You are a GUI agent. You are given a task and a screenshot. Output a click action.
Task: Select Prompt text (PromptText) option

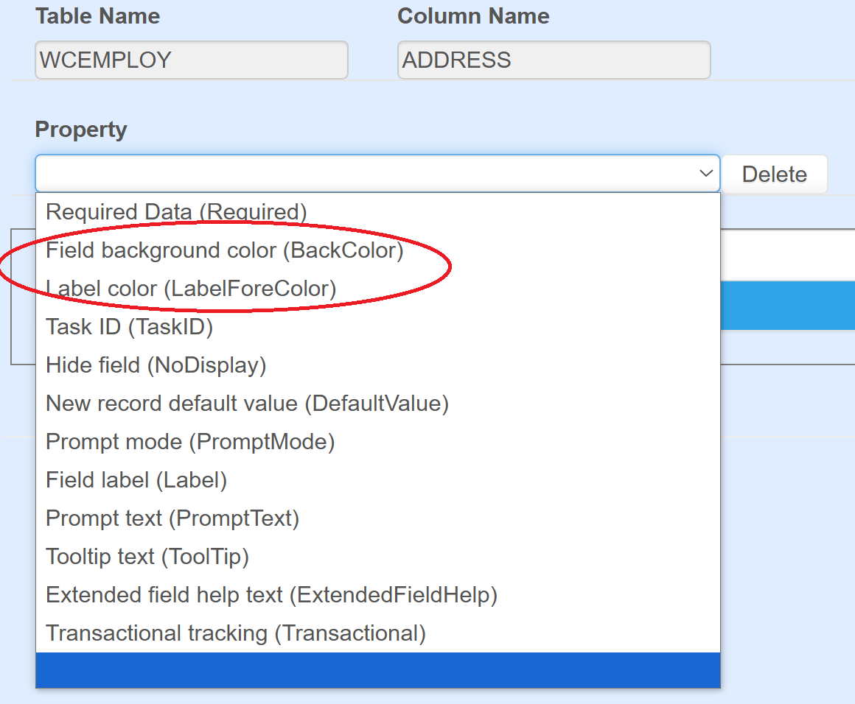pos(172,518)
